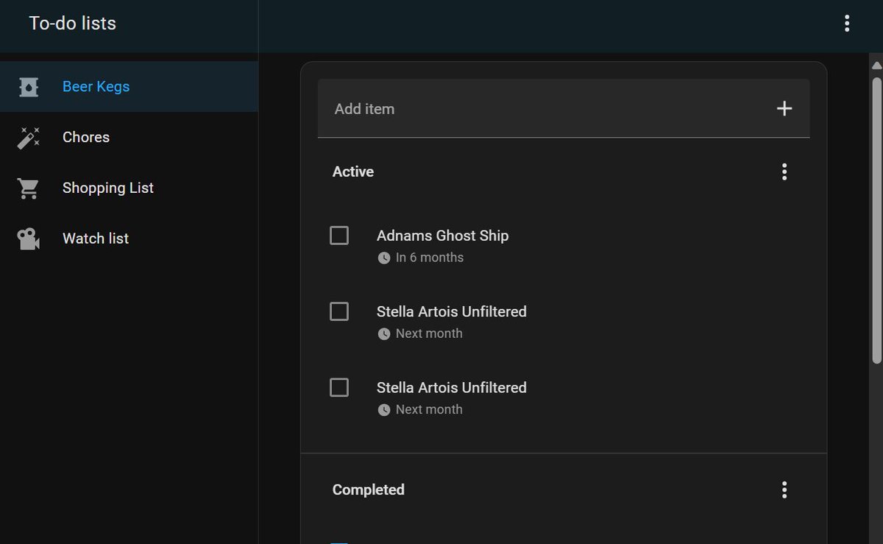
Task: Click the movie camera icon for Watch list
Action: tap(28, 239)
